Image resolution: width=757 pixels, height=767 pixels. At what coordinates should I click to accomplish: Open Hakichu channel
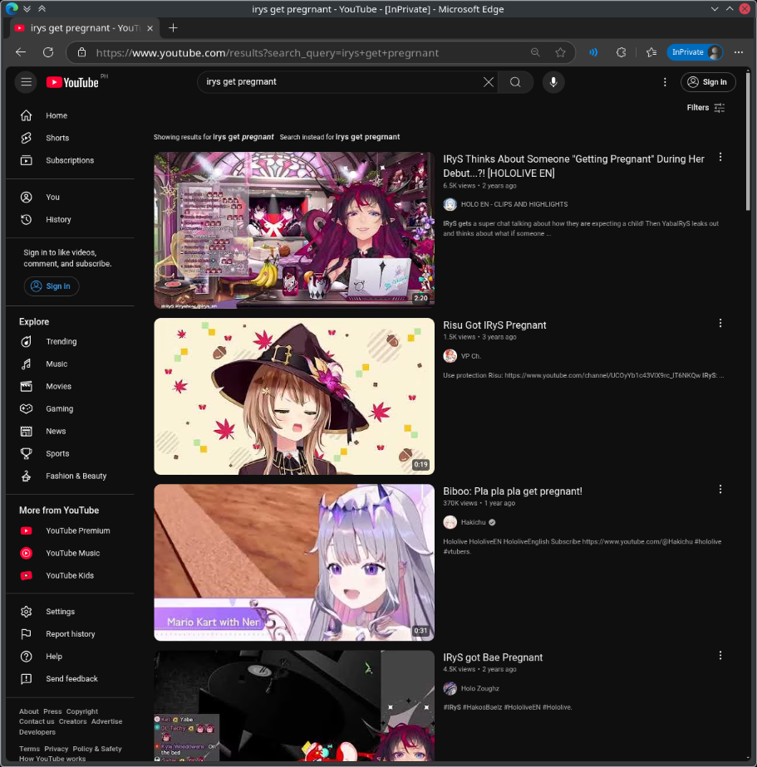pyautogui.click(x=473, y=522)
